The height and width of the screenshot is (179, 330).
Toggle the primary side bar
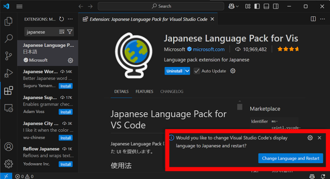pos(257,6)
